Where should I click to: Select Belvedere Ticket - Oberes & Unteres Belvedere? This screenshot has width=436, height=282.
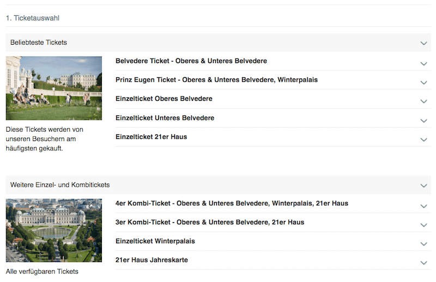point(191,61)
